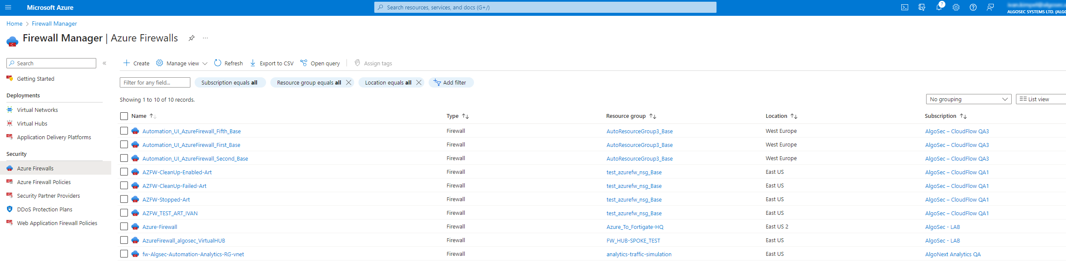Toggle the select-all checkbox in the table header
Screen dimensions: 1066x278
[124, 116]
